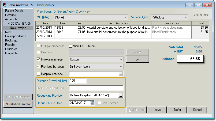216x121 pixels.
Task: Click the F9 - Medical Director button
Action: [18, 104]
